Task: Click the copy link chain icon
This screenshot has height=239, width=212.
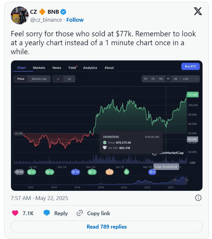Action: [79, 213]
